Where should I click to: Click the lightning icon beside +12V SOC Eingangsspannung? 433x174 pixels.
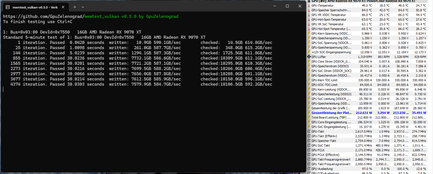(x=309, y=52)
